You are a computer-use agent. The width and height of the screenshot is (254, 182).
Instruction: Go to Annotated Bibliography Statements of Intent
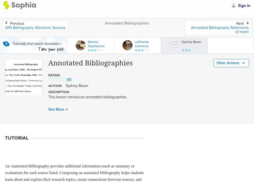tap(220, 30)
